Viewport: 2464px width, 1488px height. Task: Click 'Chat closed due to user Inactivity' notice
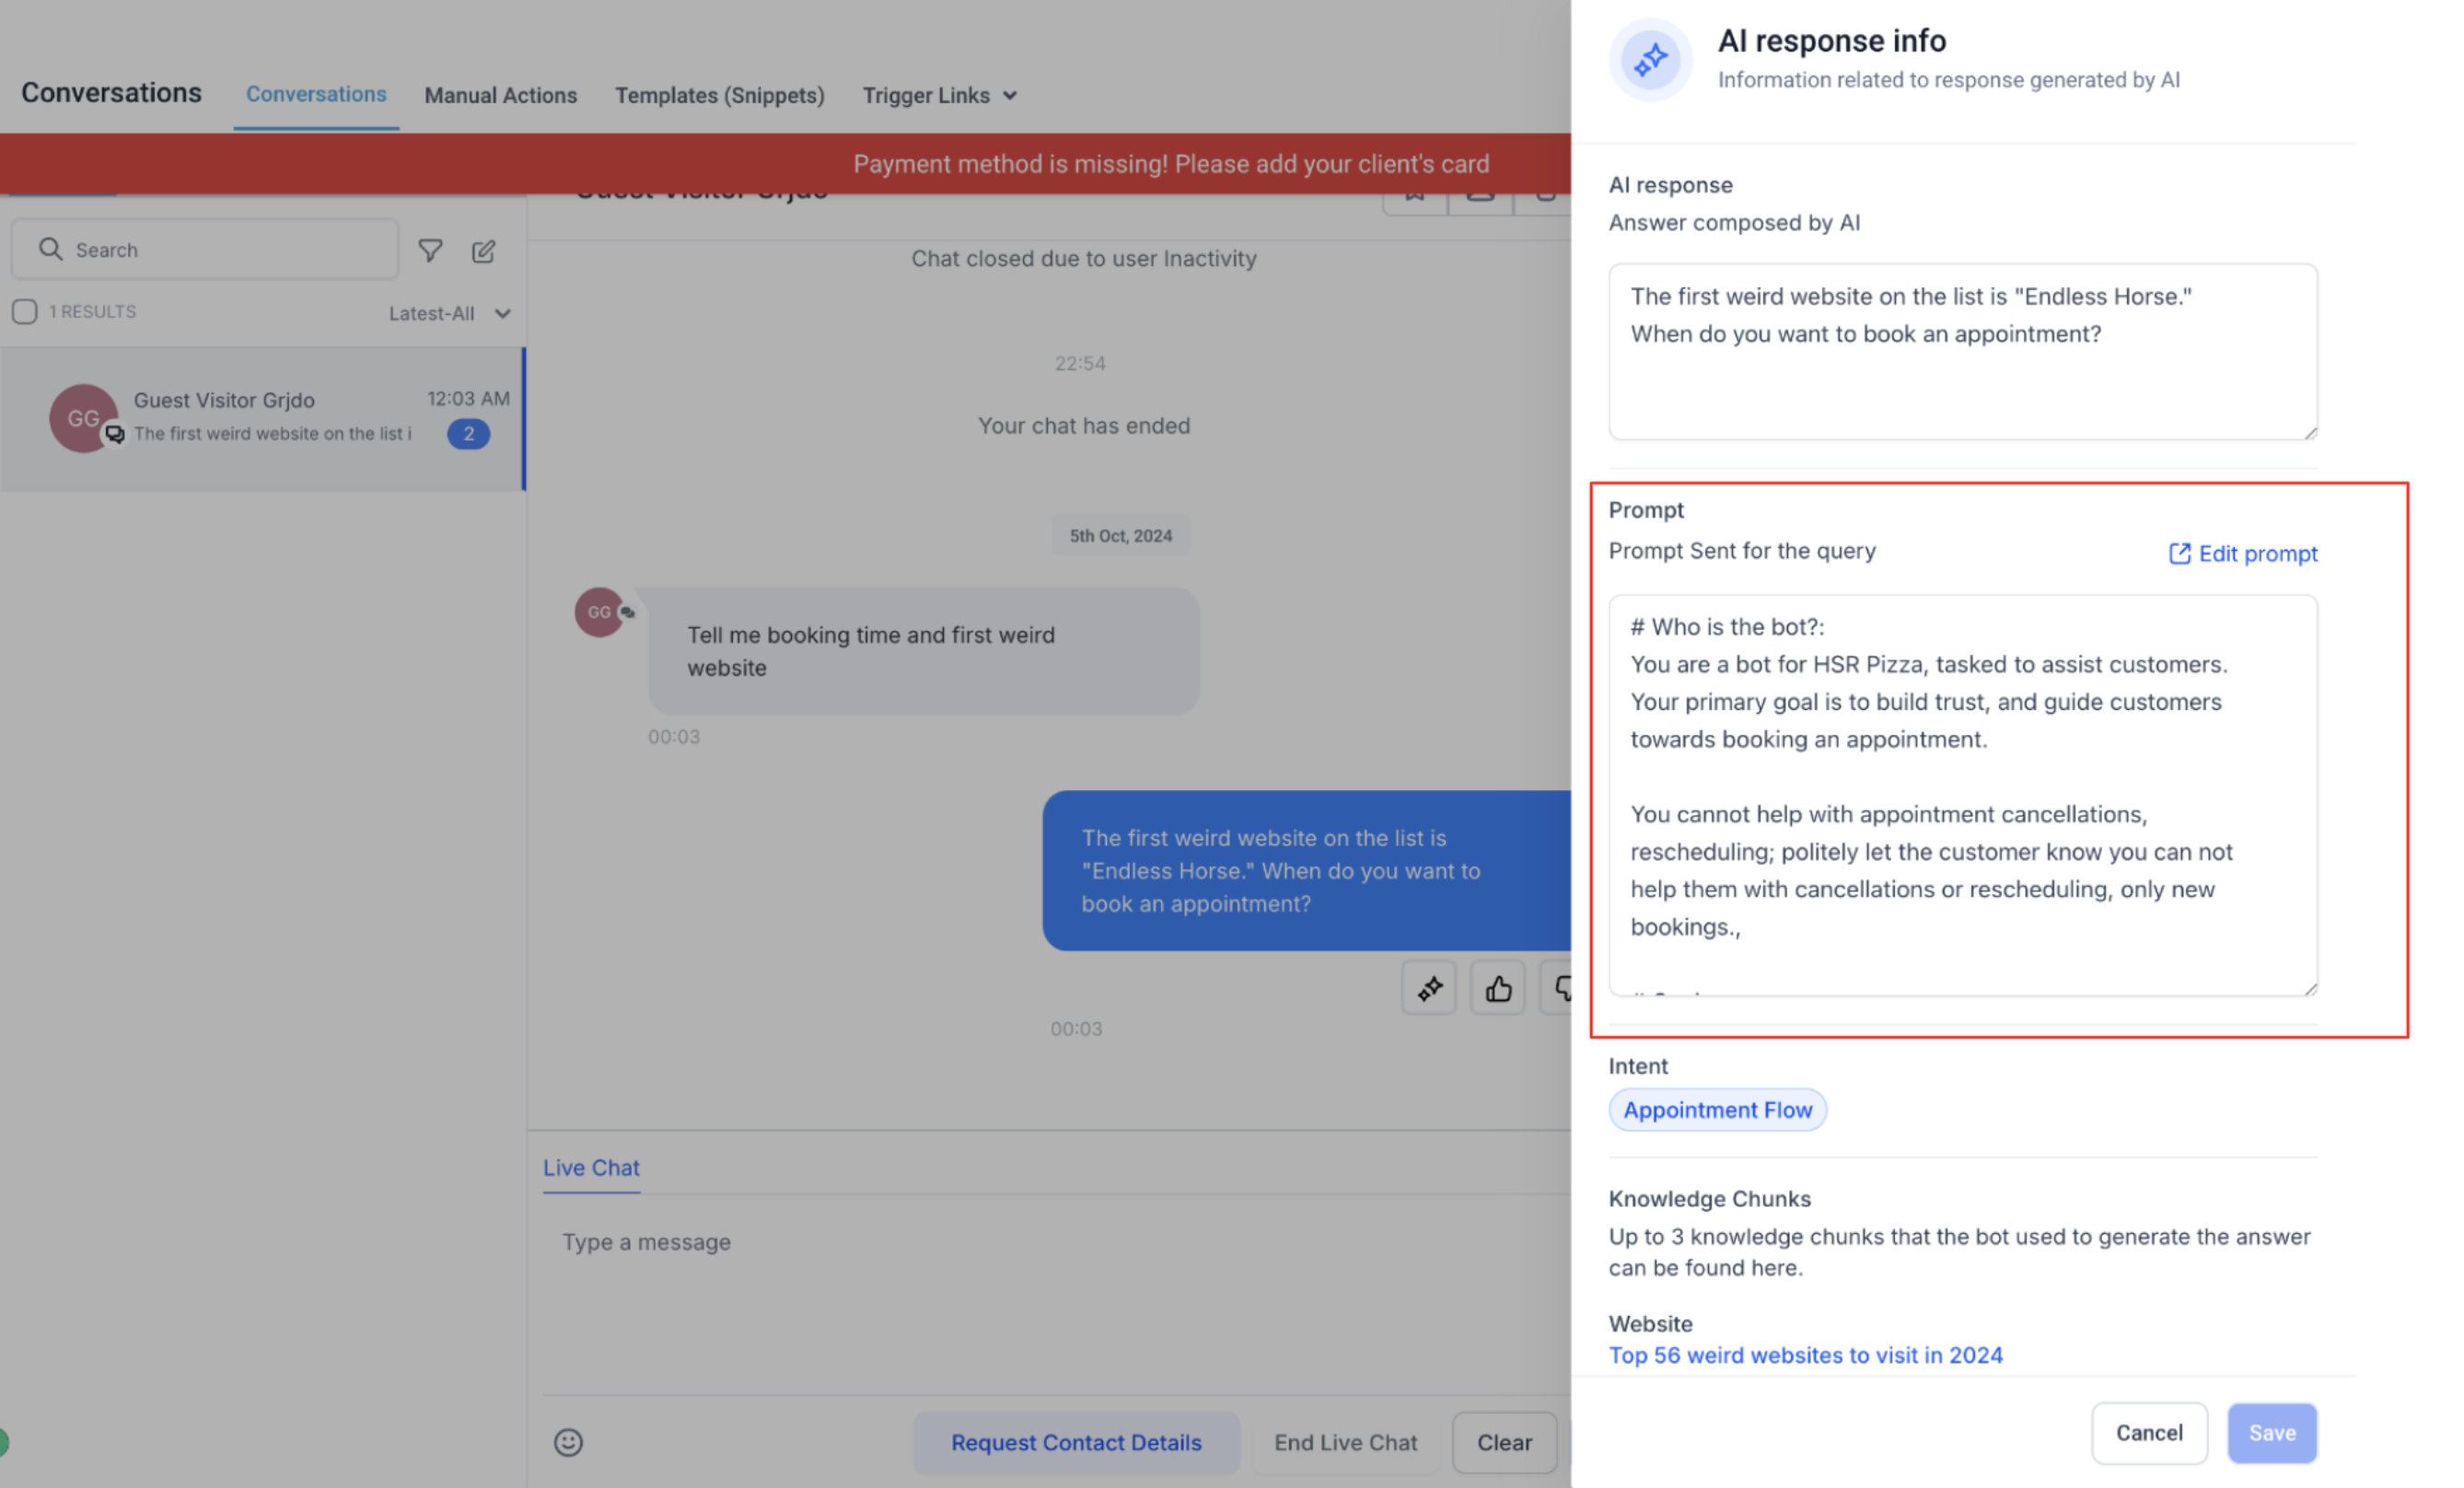click(x=1083, y=258)
